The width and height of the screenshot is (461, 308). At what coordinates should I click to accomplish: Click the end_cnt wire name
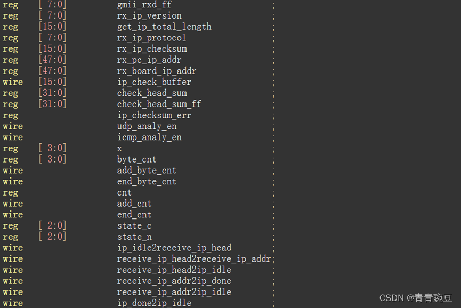(x=134, y=215)
